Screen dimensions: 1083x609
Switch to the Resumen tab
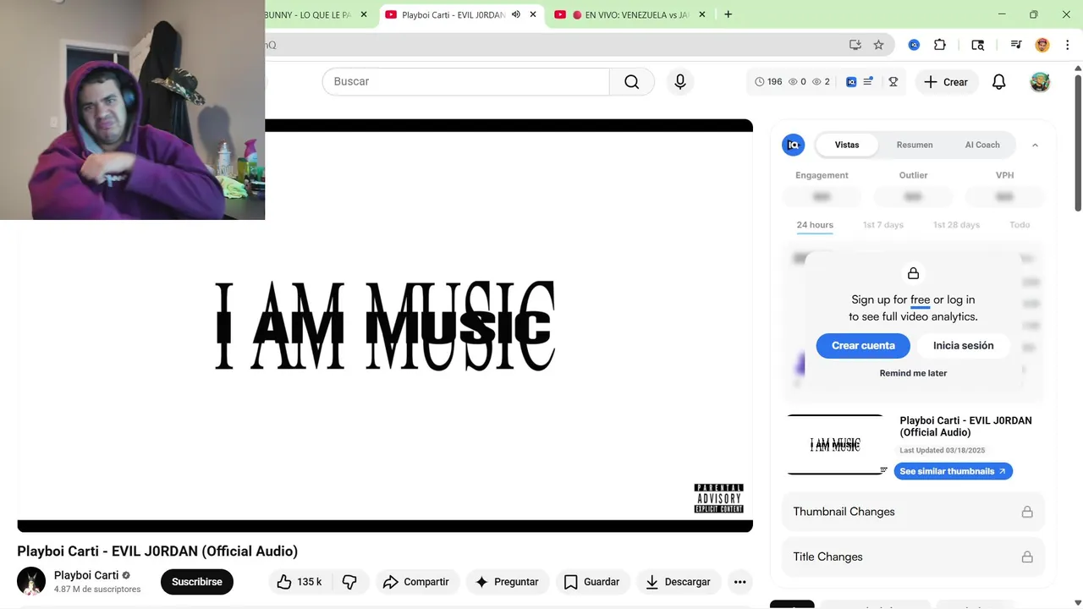[x=915, y=145]
